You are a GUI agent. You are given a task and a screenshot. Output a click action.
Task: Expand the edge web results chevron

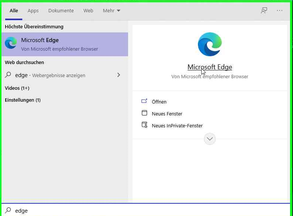point(119,75)
